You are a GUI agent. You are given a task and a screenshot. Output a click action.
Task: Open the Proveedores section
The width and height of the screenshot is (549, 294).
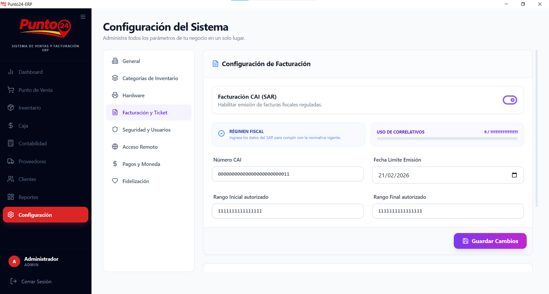(45, 161)
